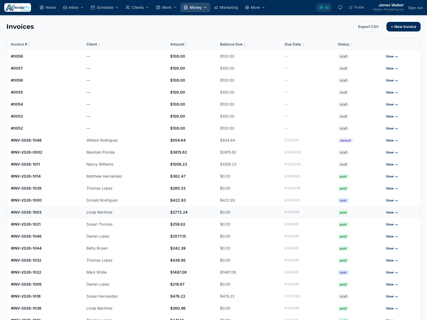Expand the Clients menu chevron

pos(147,7)
